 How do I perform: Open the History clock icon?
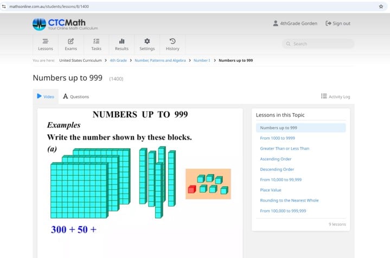(172, 41)
